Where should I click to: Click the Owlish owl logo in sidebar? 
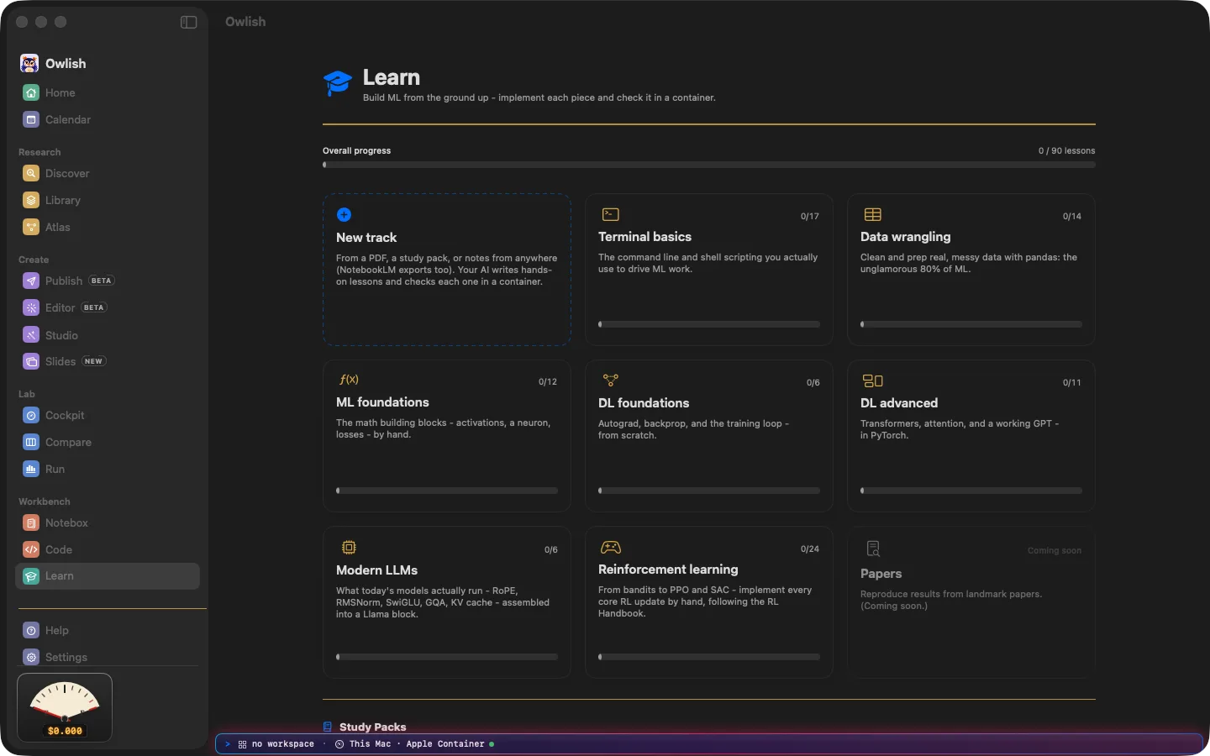(29, 64)
